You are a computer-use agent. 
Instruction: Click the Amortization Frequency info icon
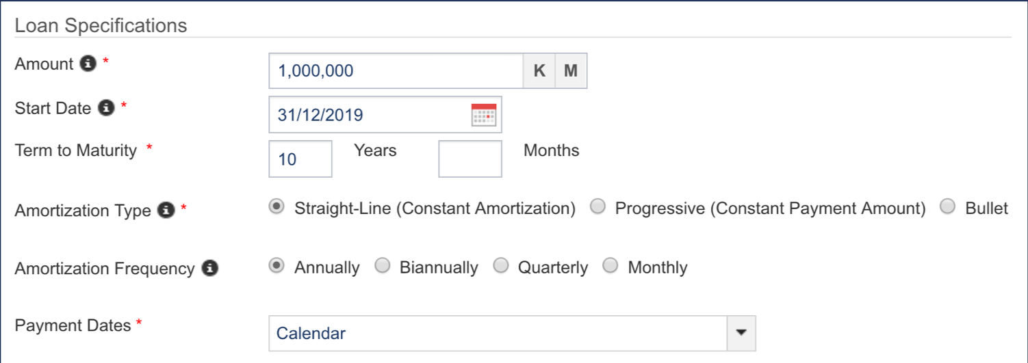[210, 269]
